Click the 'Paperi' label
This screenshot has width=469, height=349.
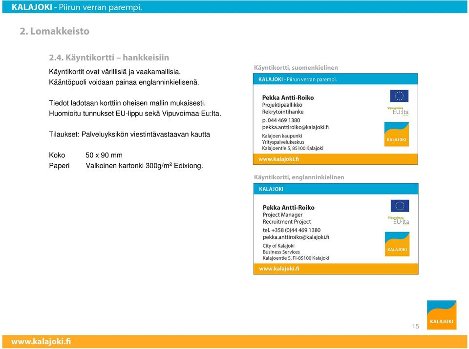click(59, 166)
